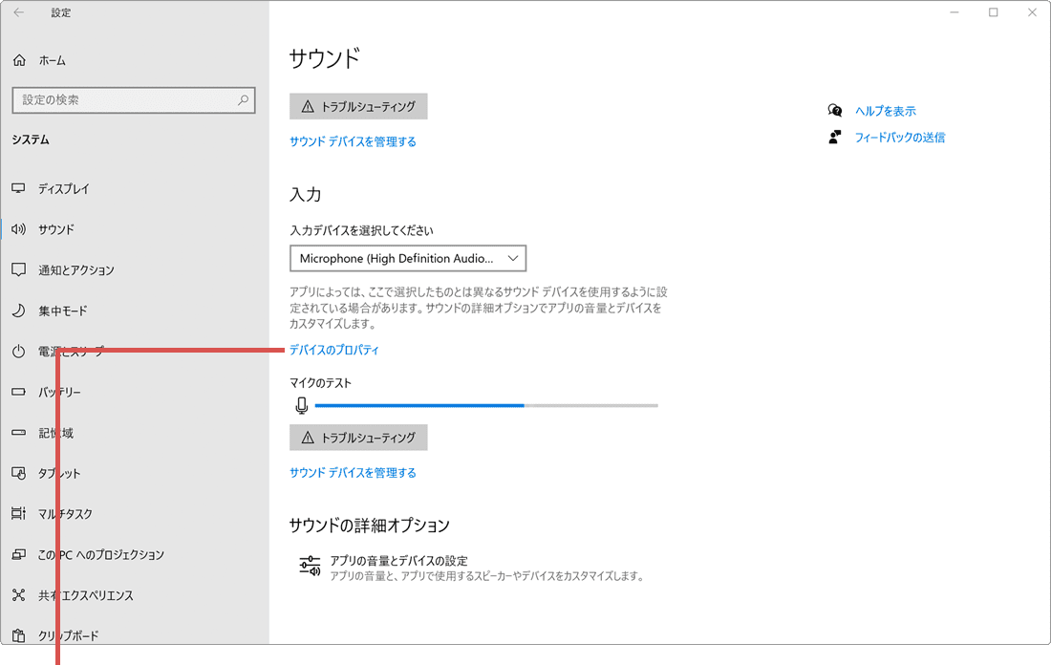
Task: Select the 集中モード moon icon
Action: click(18, 311)
